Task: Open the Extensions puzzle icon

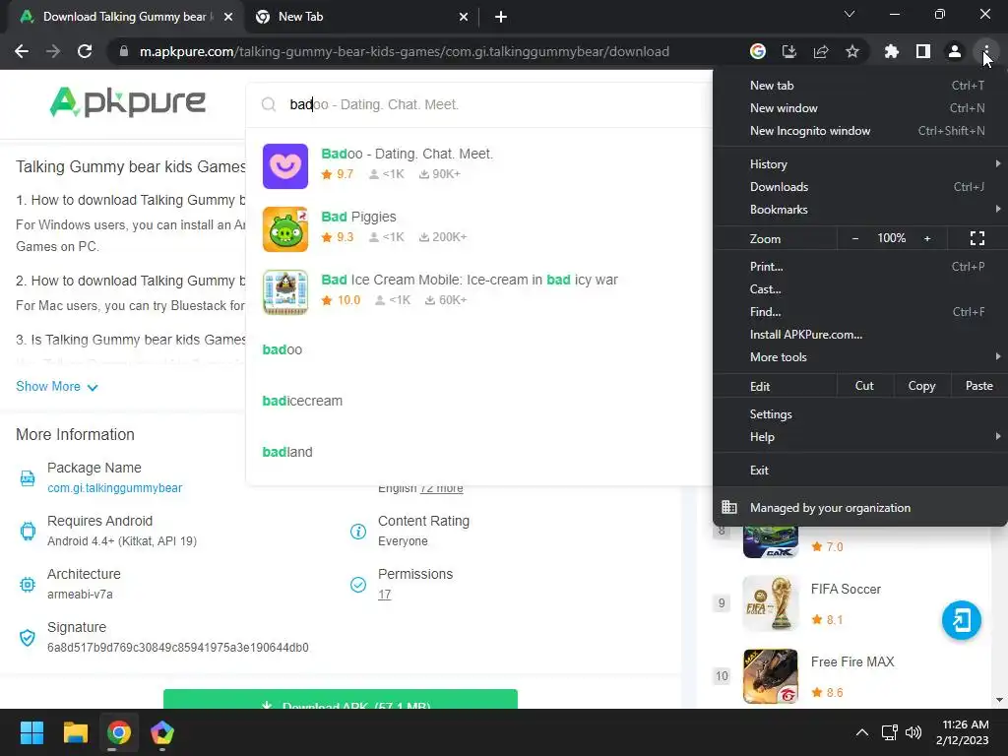Action: (x=892, y=51)
